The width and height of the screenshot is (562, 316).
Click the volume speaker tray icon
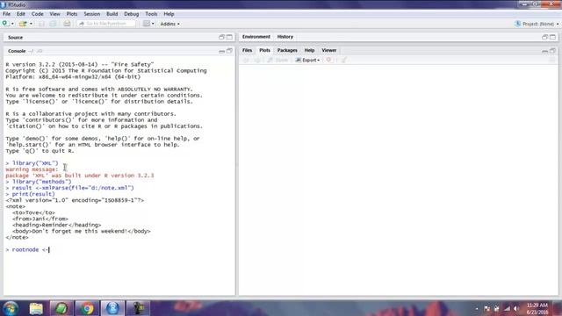516,308
